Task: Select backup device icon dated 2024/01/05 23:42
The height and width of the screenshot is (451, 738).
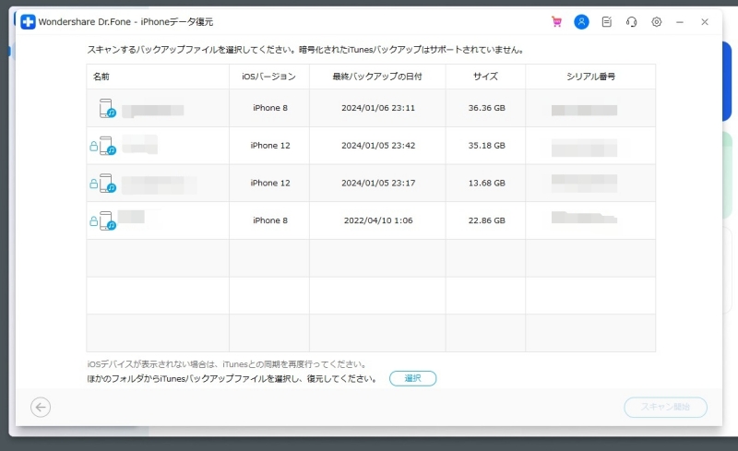Action: coord(107,146)
